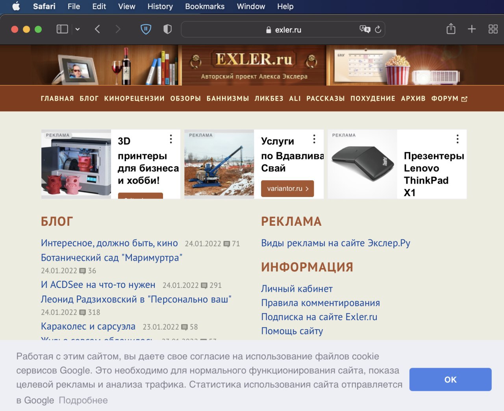
Task: Open the History menu
Action: [160, 6]
